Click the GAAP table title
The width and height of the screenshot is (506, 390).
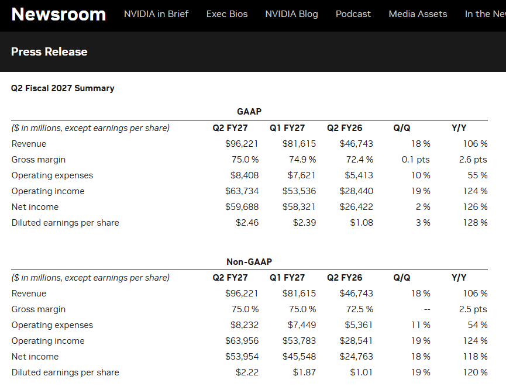pyautogui.click(x=249, y=112)
